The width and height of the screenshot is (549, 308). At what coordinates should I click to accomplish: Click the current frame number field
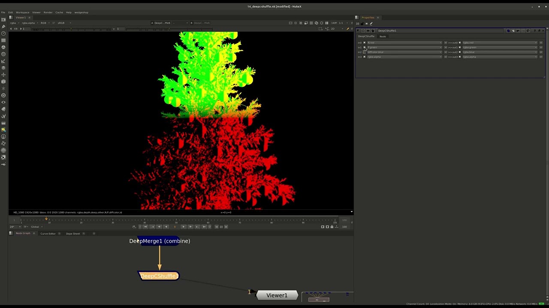175,227
